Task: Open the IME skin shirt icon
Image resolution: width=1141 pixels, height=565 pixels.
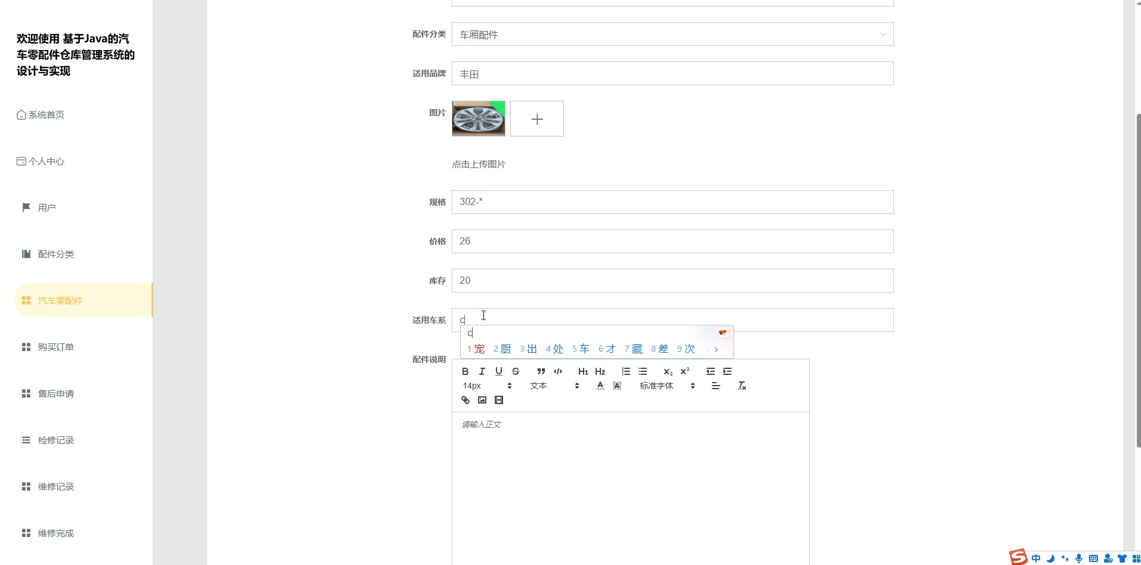Action: tap(1122, 558)
